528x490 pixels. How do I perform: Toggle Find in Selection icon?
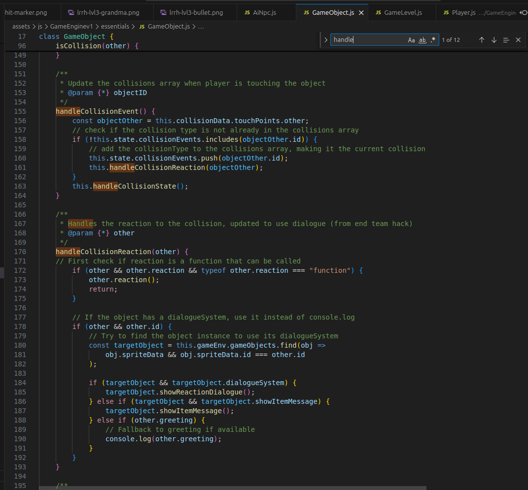coord(506,40)
